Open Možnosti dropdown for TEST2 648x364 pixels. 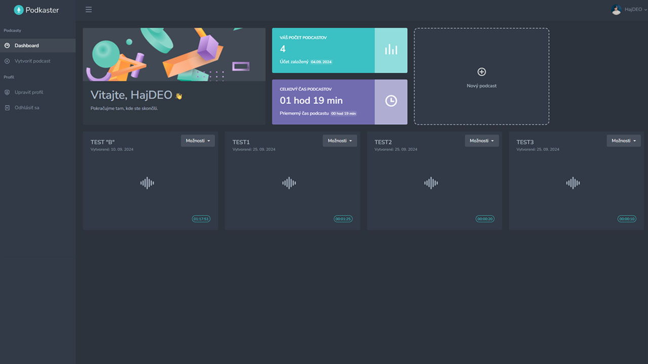482,141
